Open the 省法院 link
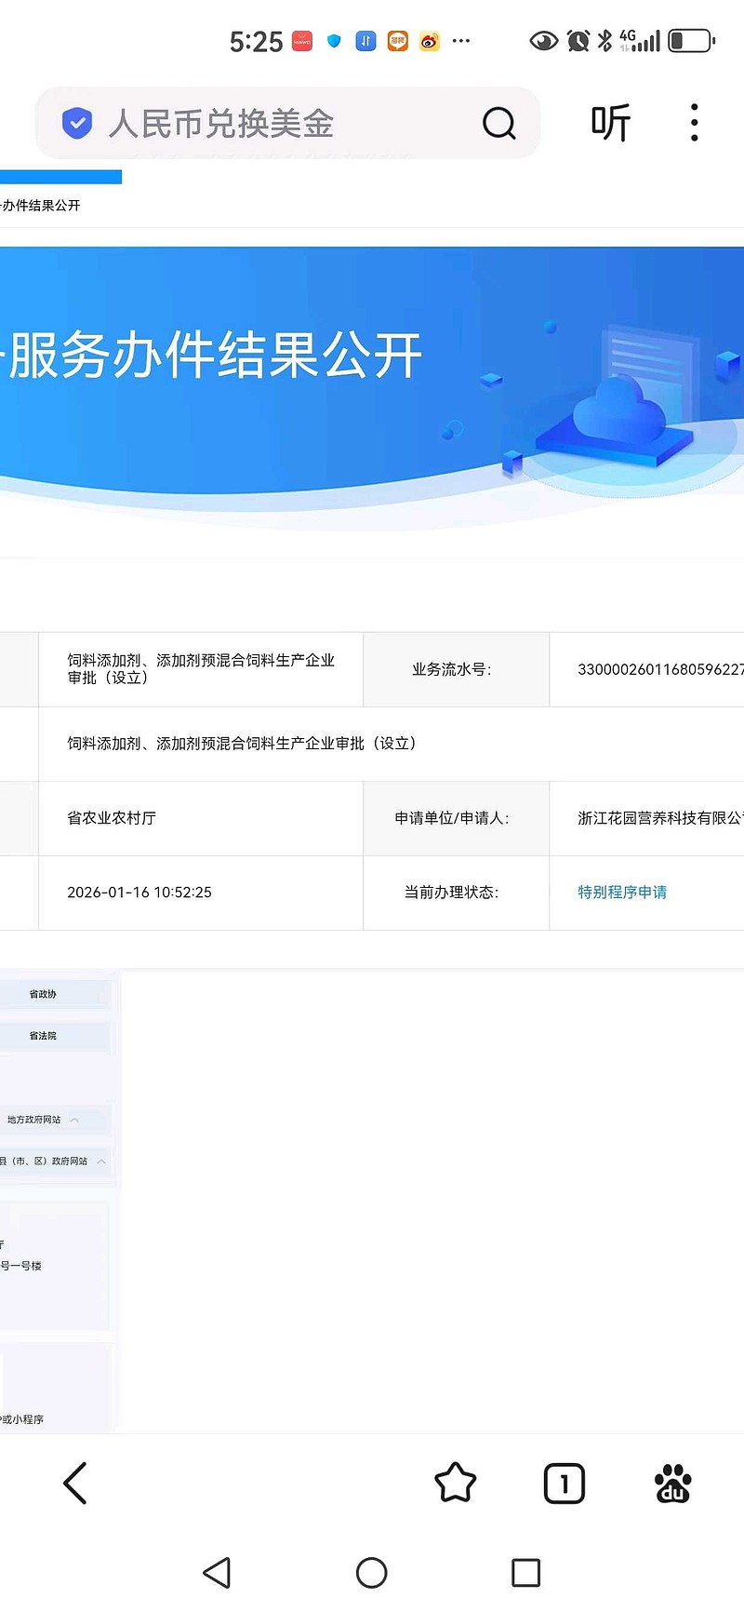The height and width of the screenshot is (1612, 744). click(43, 1035)
